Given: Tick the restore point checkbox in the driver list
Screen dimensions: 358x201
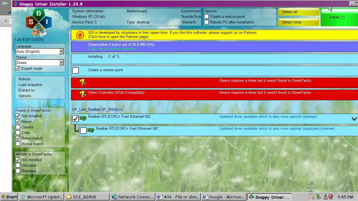Looking at the screenshot, I should (76, 71).
